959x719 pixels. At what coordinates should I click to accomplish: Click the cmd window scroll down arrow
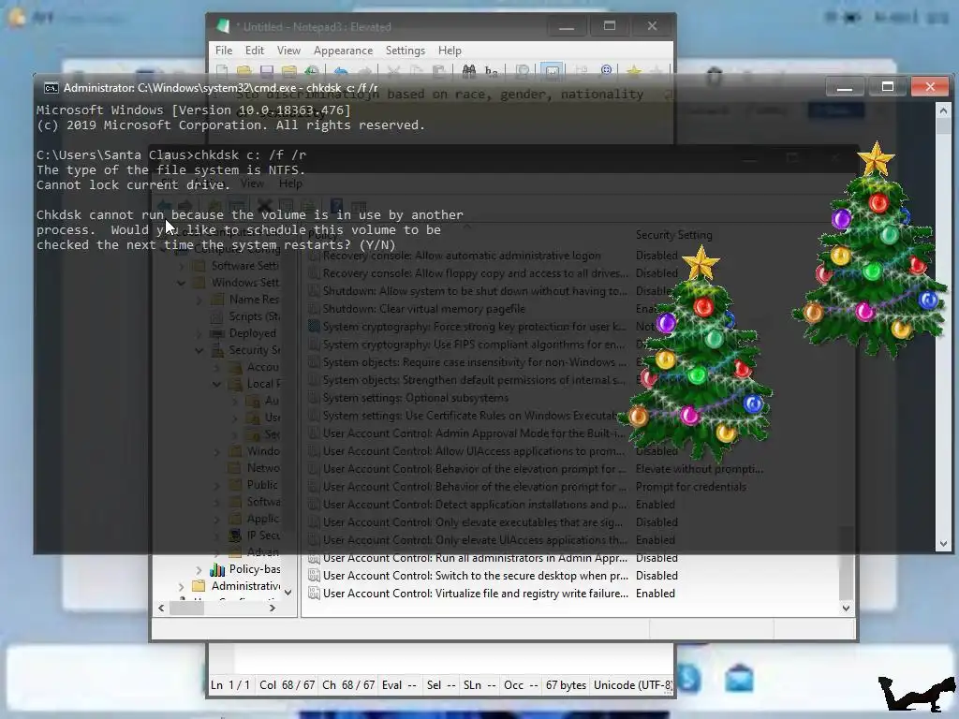[x=942, y=544]
